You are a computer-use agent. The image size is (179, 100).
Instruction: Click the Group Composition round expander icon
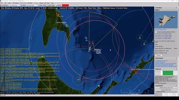156,32
